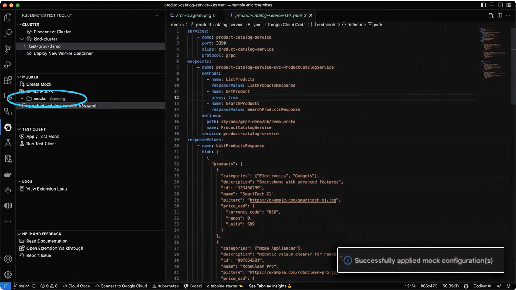Open the Search view icon

pyautogui.click(x=8, y=33)
